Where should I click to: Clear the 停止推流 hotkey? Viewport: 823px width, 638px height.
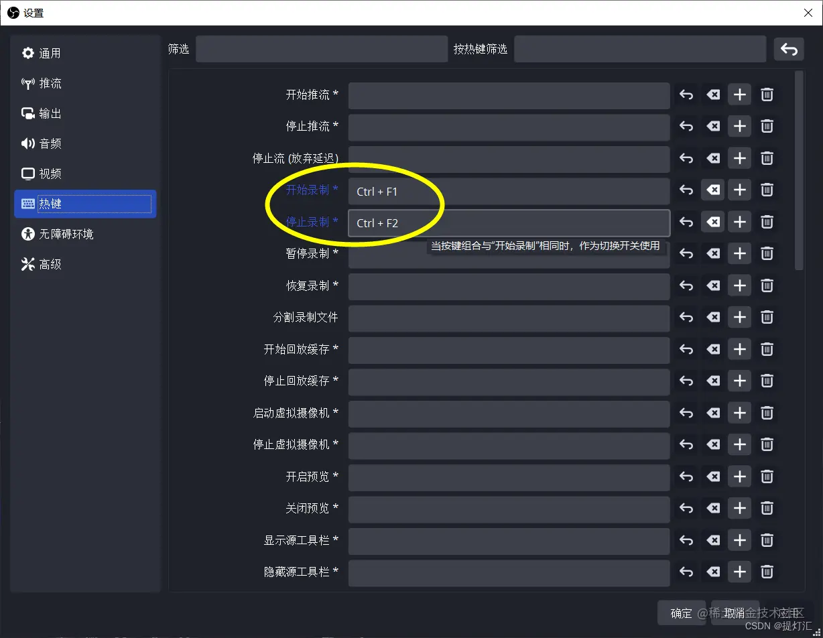tap(713, 127)
